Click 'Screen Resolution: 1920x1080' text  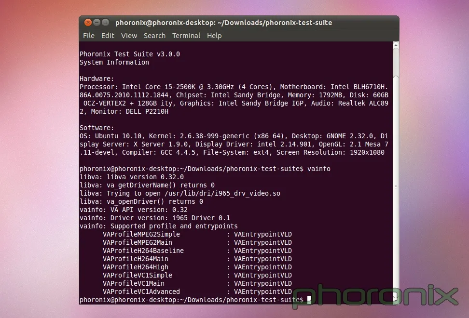point(330,152)
